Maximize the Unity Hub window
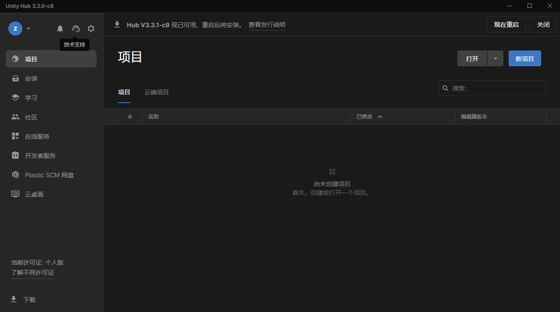 [x=530, y=6]
